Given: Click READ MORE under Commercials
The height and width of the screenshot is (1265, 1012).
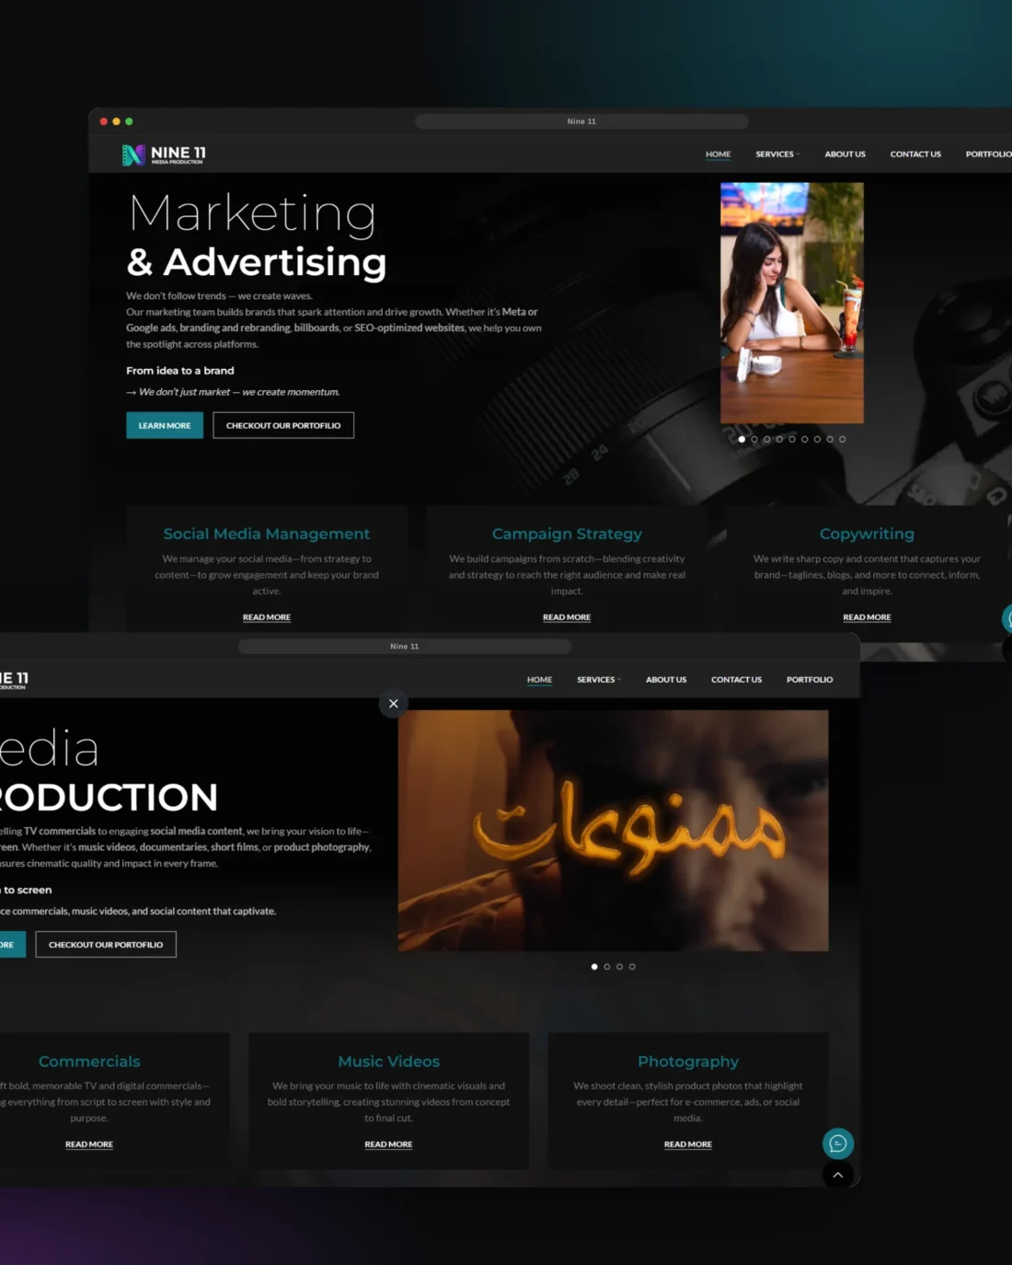Looking at the screenshot, I should (89, 1144).
